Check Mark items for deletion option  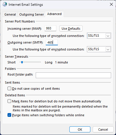pyautogui.click(x=9, y=101)
